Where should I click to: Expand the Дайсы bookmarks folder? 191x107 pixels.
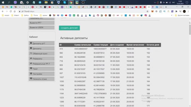25,15
